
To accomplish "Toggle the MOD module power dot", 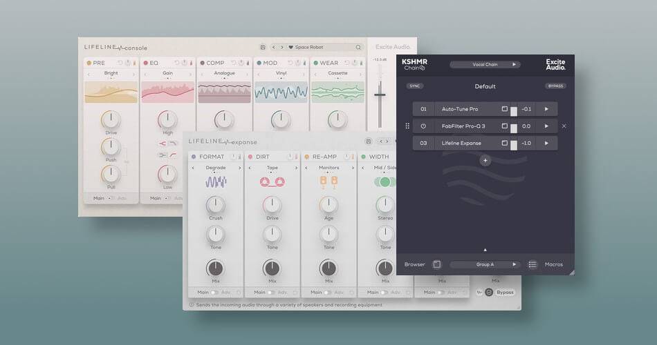I will pyautogui.click(x=259, y=63).
